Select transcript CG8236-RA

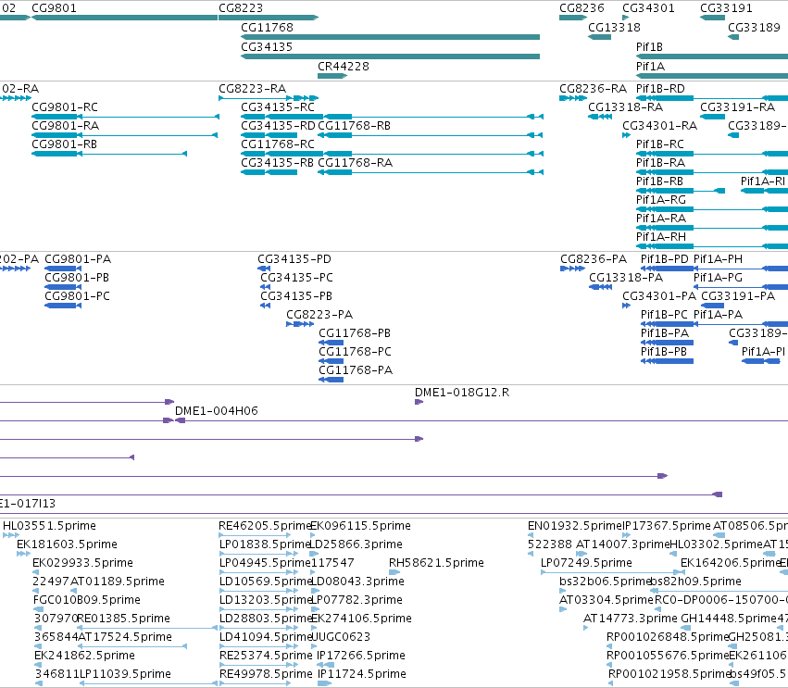coord(593,89)
